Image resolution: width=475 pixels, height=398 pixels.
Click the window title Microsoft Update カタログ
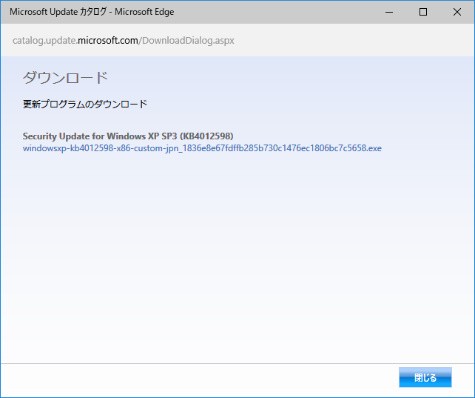(x=92, y=12)
